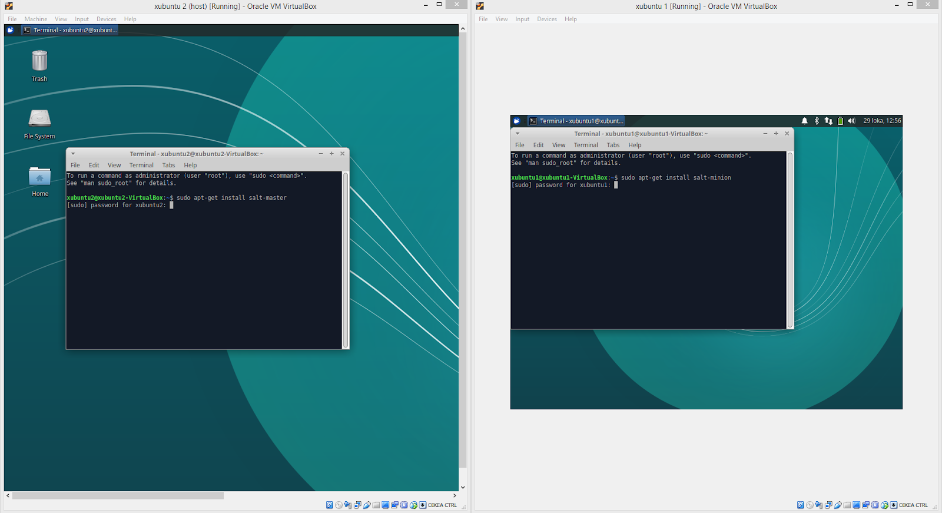Open Whisker menu in xubuntu 1 panel
942x513 pixels.
coord(517,121)
